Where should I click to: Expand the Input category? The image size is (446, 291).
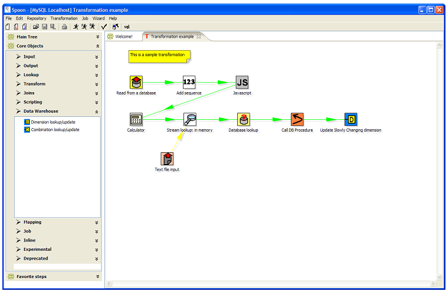click(29, 57)
